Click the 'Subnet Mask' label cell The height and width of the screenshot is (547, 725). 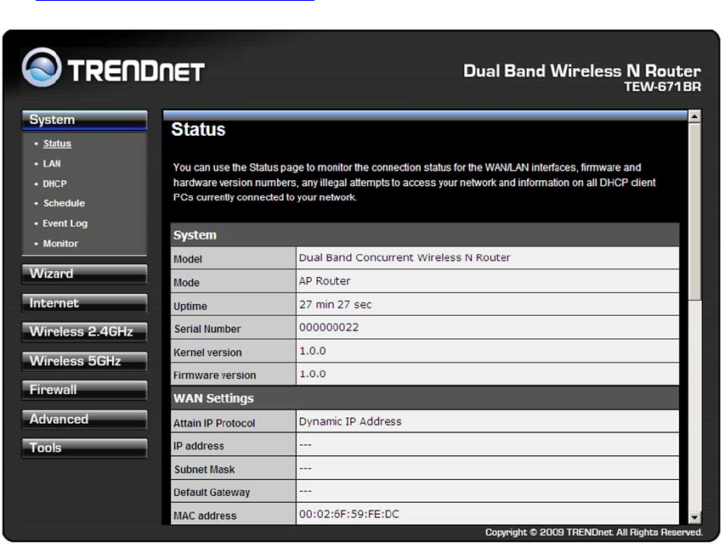pos(233,469)
